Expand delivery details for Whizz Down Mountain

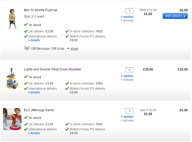pyautogui.click(x=35, y=92)
